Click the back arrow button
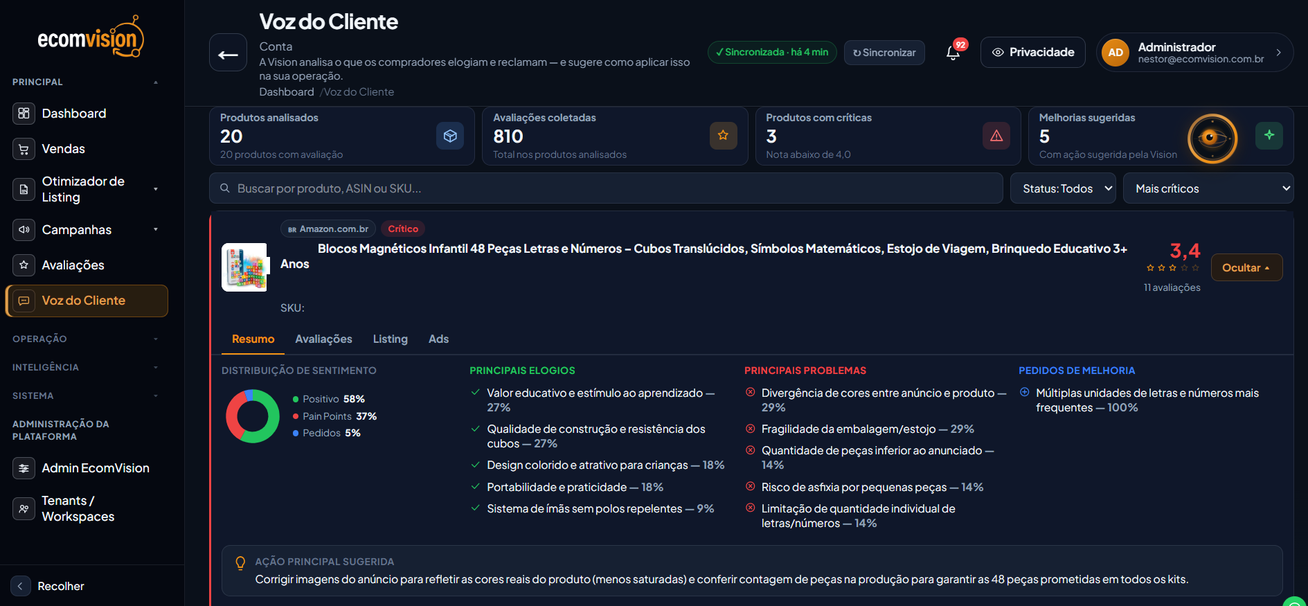The image size is (1308, 606). pyautogui.click(x=228, y=53)
